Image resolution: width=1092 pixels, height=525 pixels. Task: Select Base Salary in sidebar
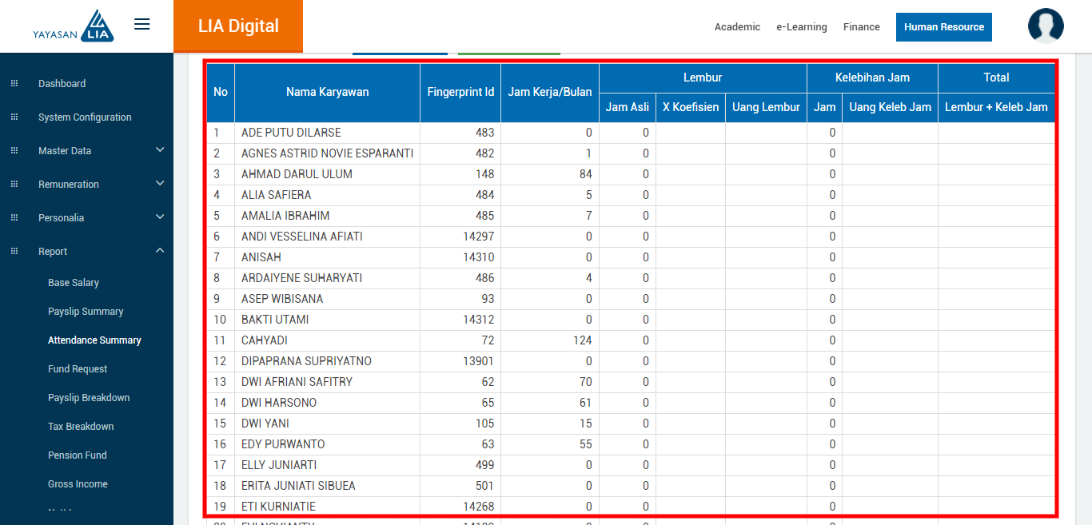74,283
